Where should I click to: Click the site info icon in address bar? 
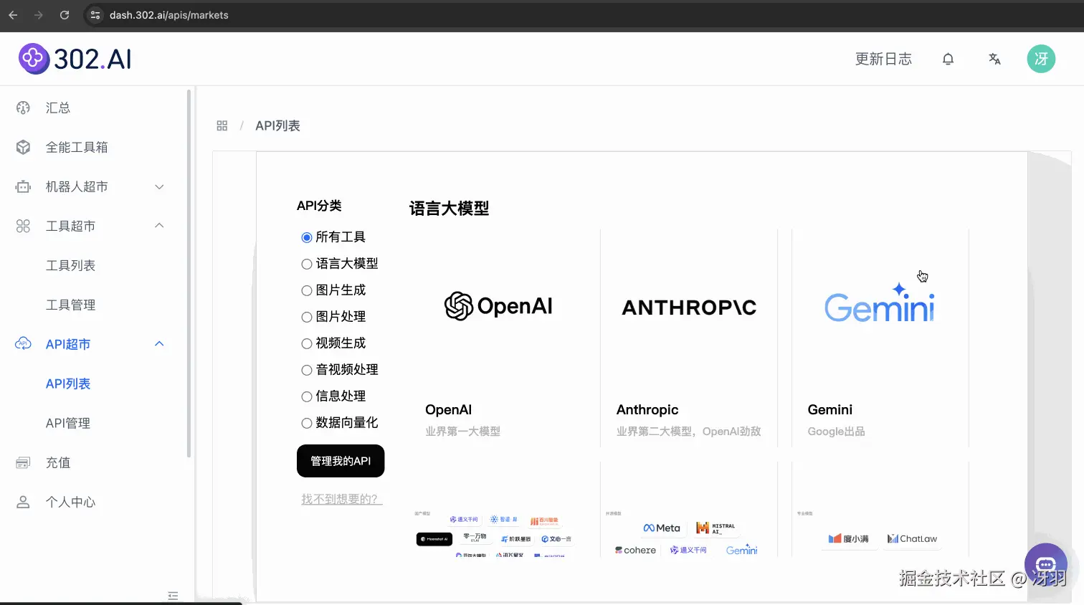click(95, 15)
